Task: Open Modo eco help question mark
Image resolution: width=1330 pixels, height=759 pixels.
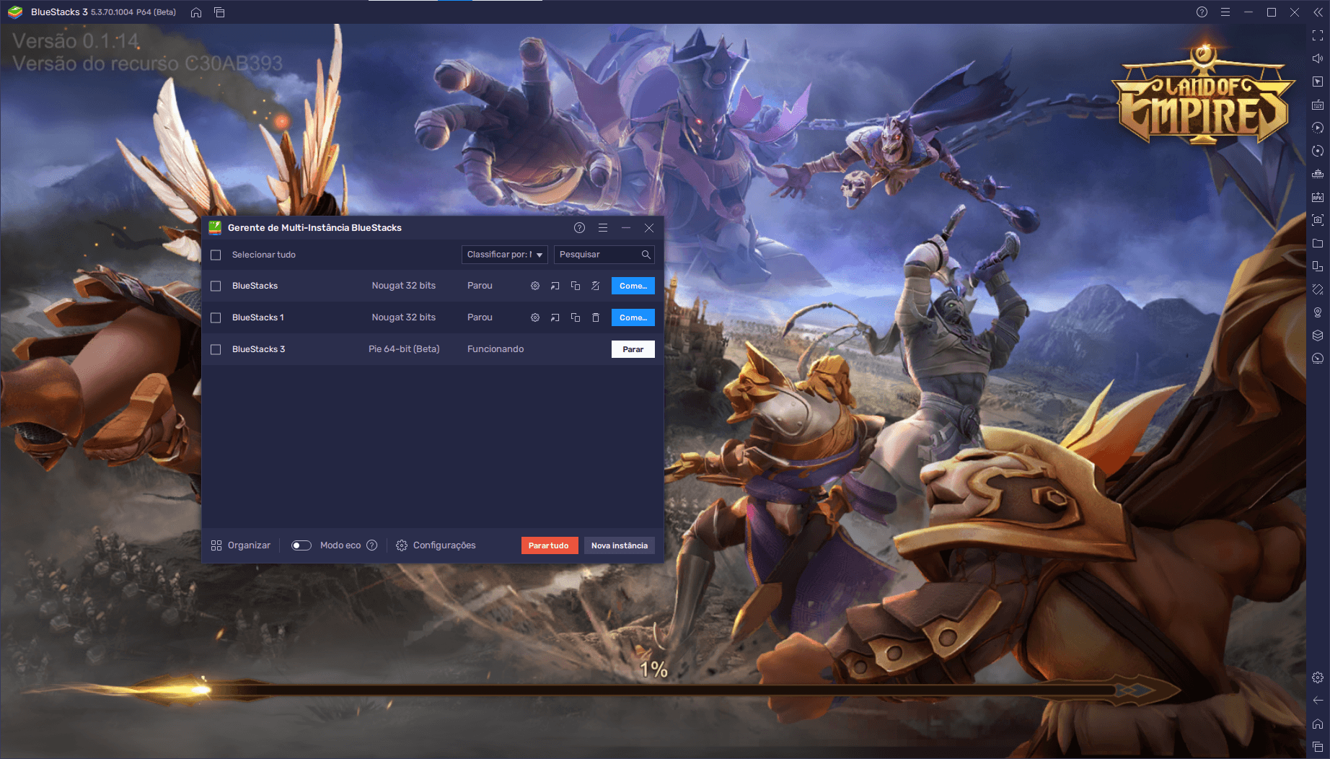Action: (372, 545)
